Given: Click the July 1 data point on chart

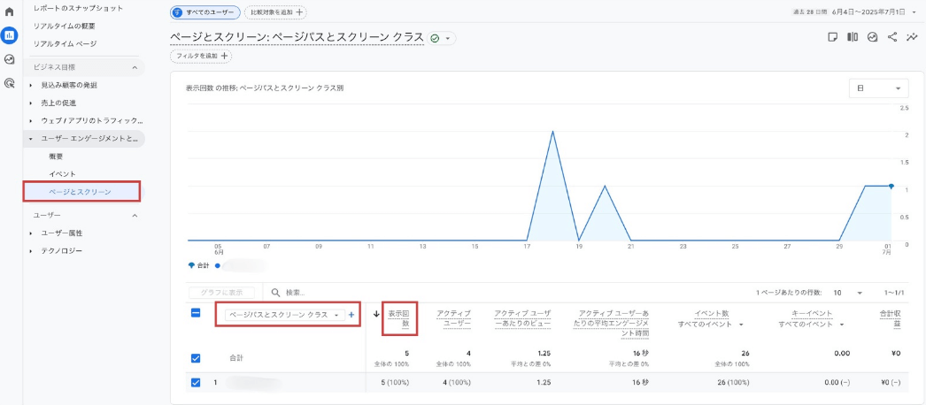Looking at the screenshot, I should (x=891, y=187).
